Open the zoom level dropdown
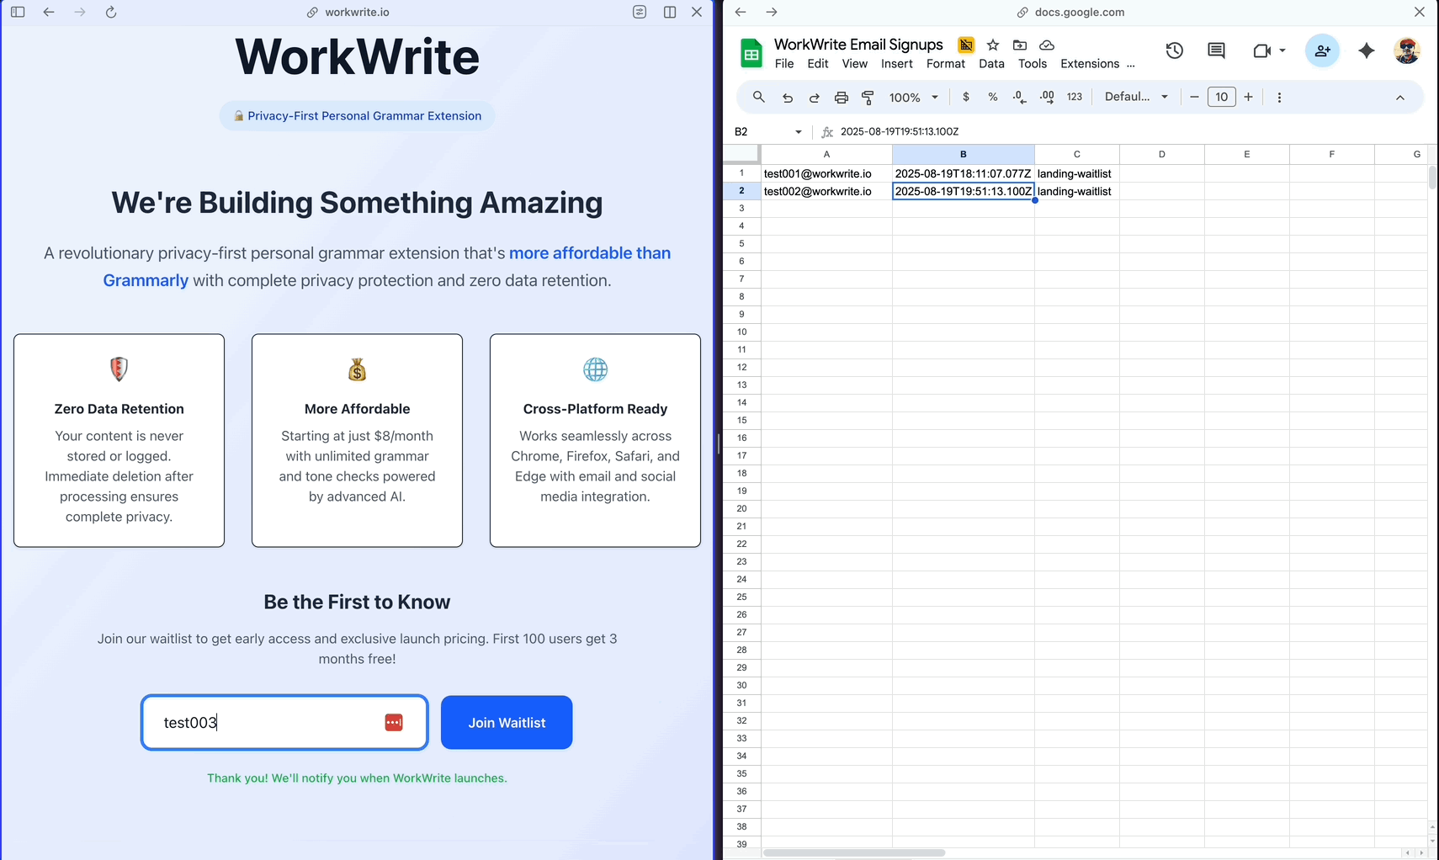Image resolution: width=1439 pixels, height=860 pixels. (911, 97)
